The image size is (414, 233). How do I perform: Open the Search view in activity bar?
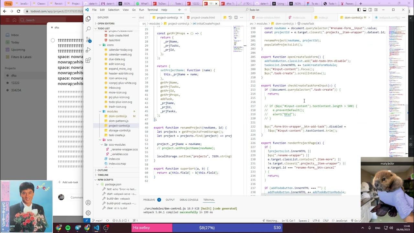click(x=88, y=29)
